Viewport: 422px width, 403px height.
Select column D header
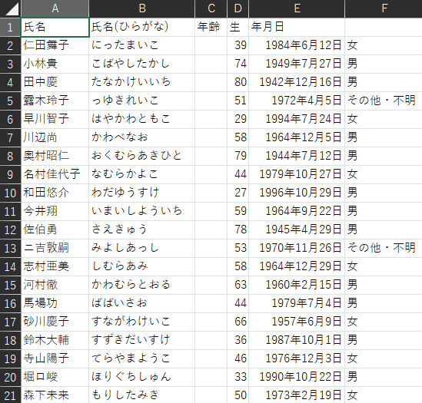(238, 8)
